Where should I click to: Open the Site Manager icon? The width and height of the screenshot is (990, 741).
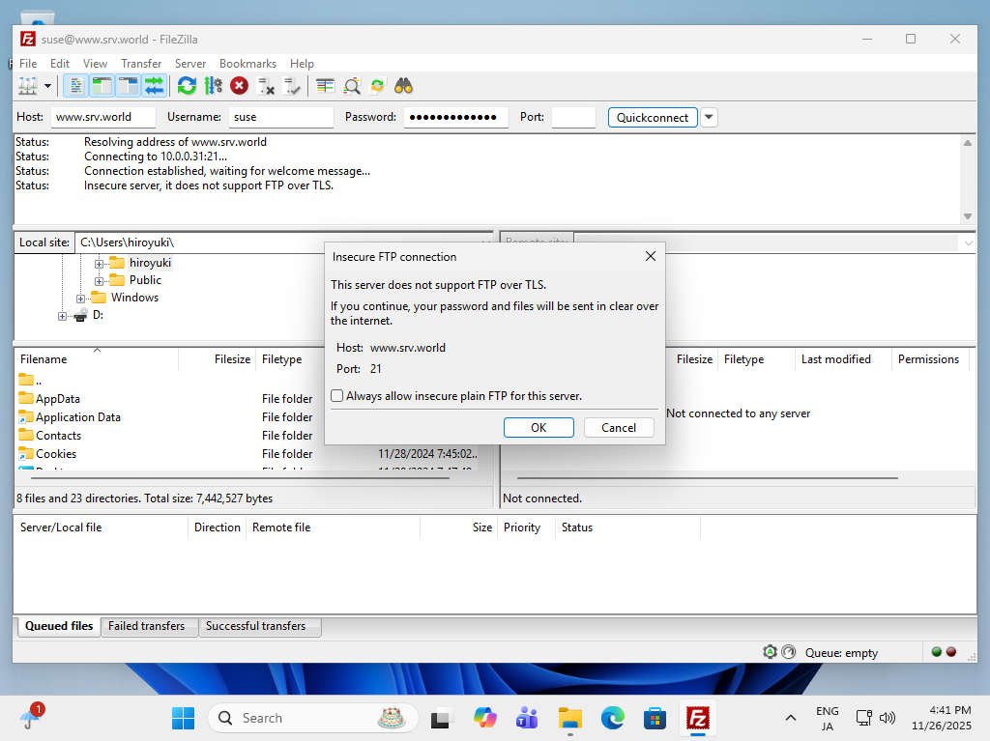pyautogui.click(x=27, y=86)
